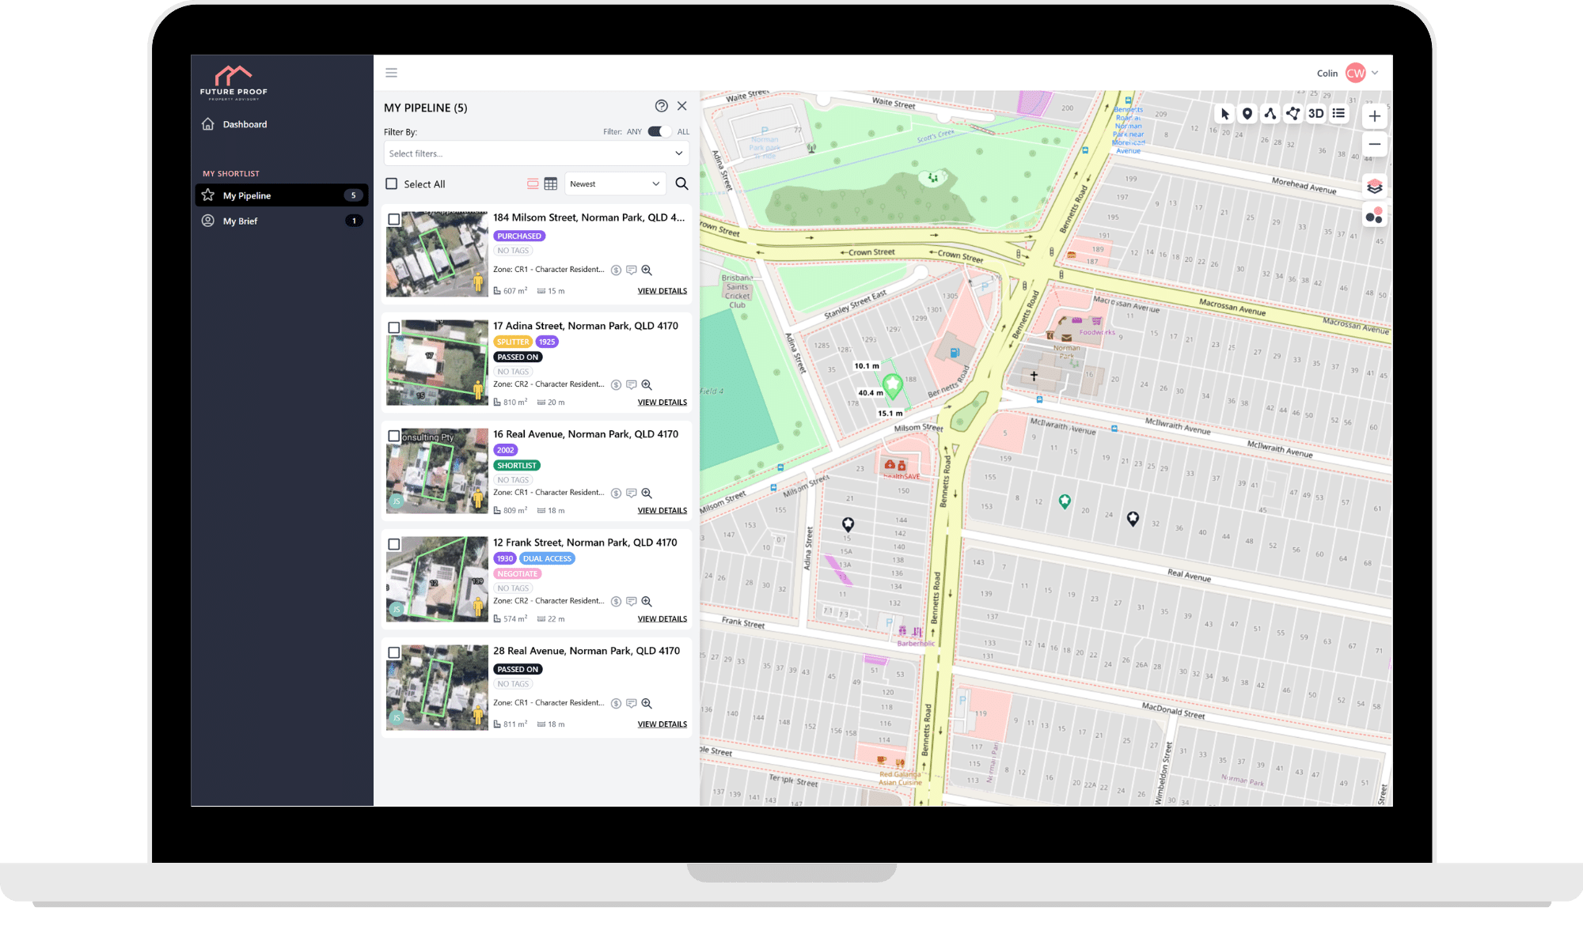Open comments icon for 184 Milsom Street

pos(632,270)
